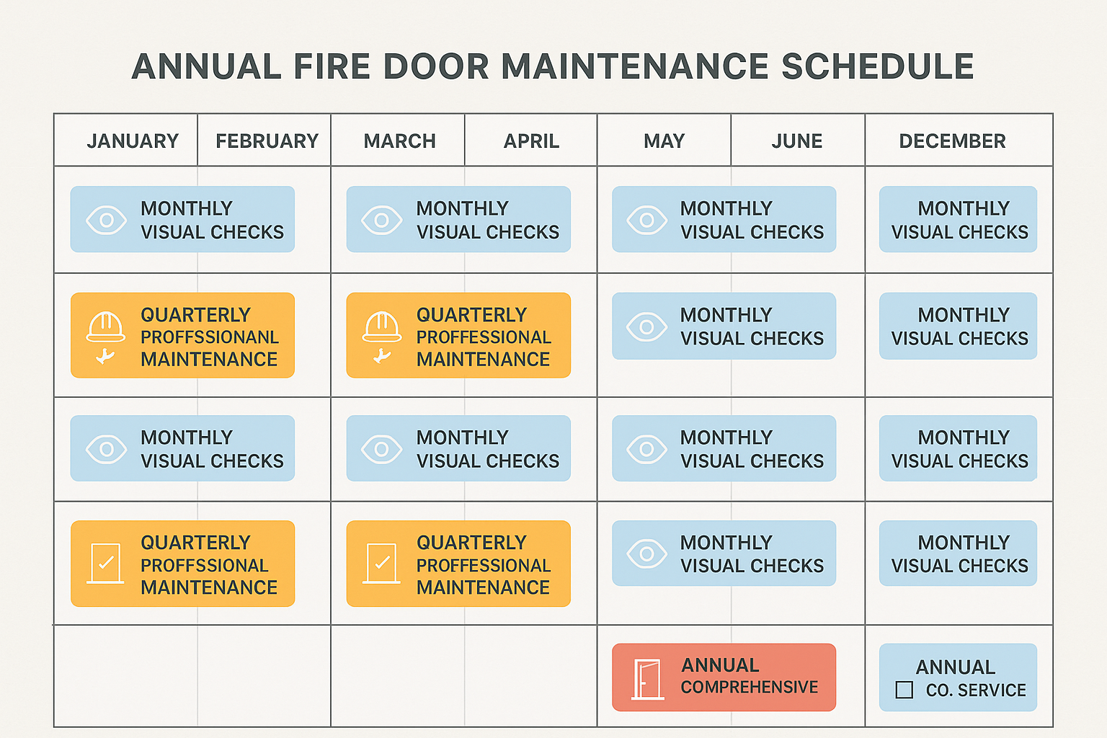Image resolution: width=1107 pixels, height=738 pixels.
Task: Click eye icon in first-row May–June visual checks
Action: [646, 220]
